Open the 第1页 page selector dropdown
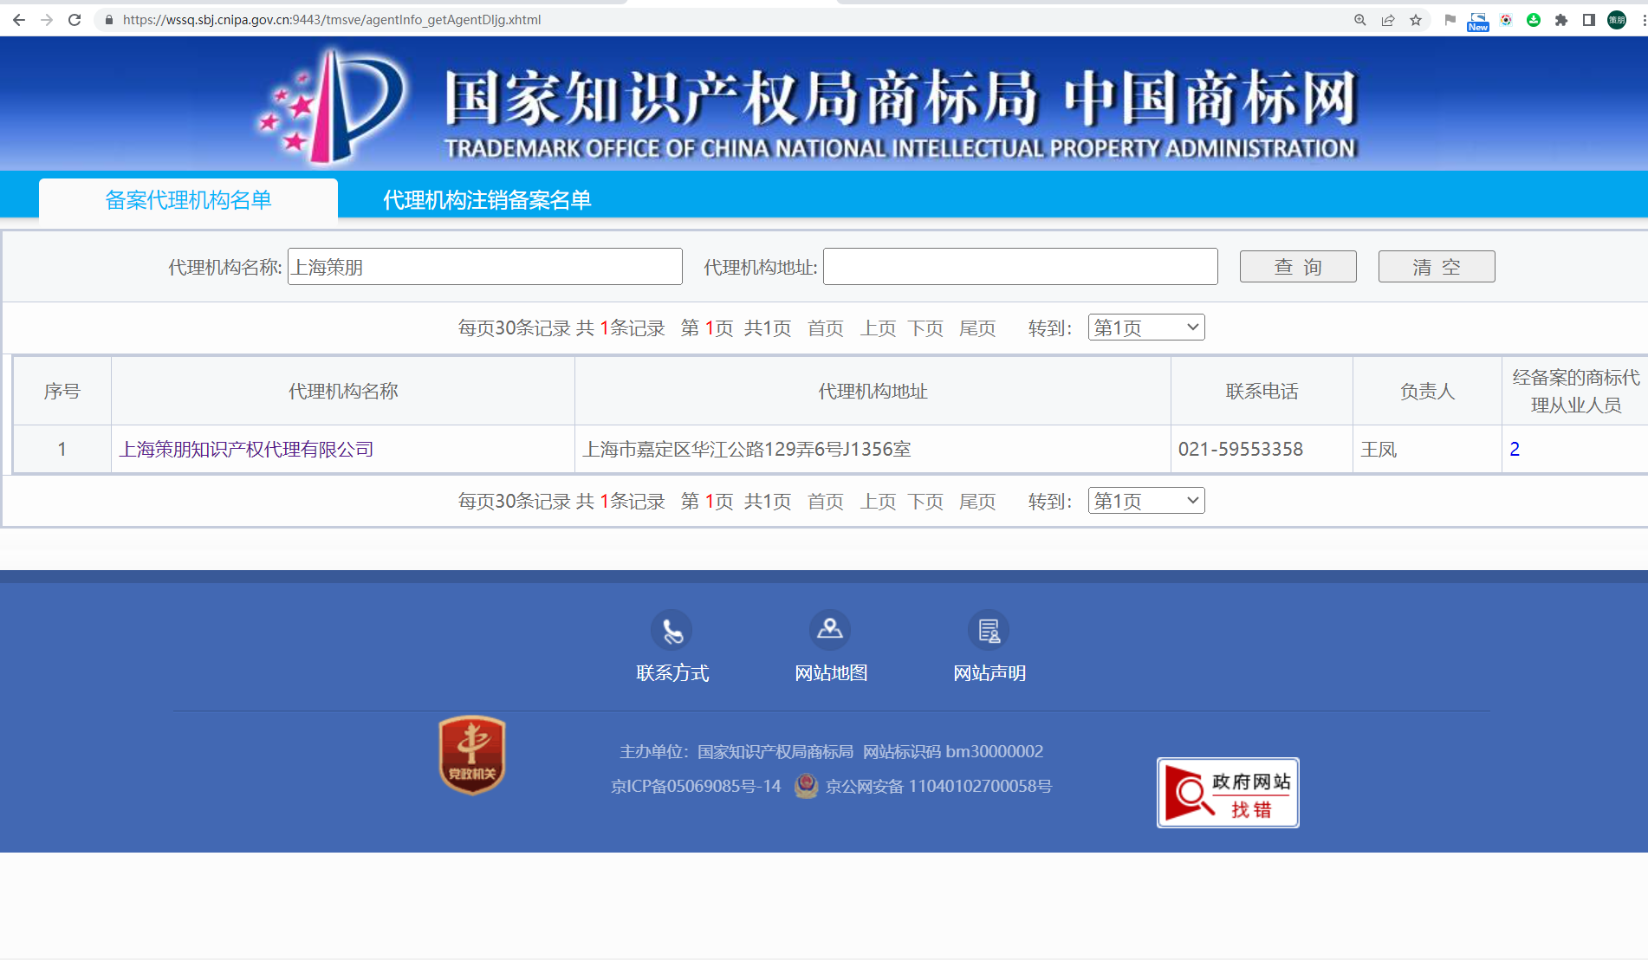The height and width of the screenshot is (960, 1648). (x=1145, y=327)
